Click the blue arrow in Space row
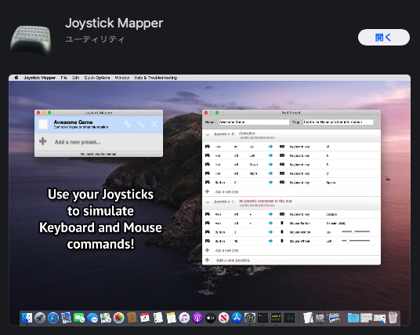This screenshot has width=420, height=335. coord(270,182)
